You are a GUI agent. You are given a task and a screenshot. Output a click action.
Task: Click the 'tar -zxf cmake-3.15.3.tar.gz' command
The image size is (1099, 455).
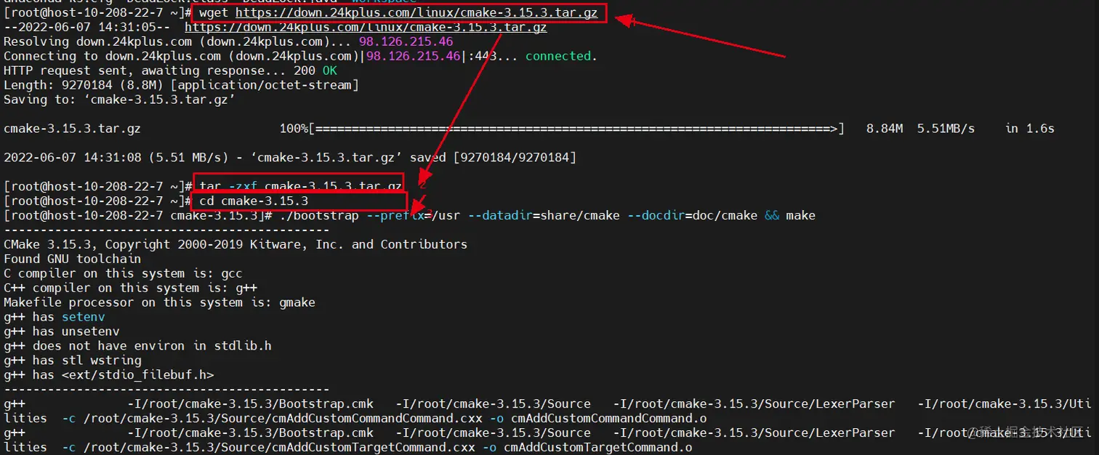click(x=300, y=186)
